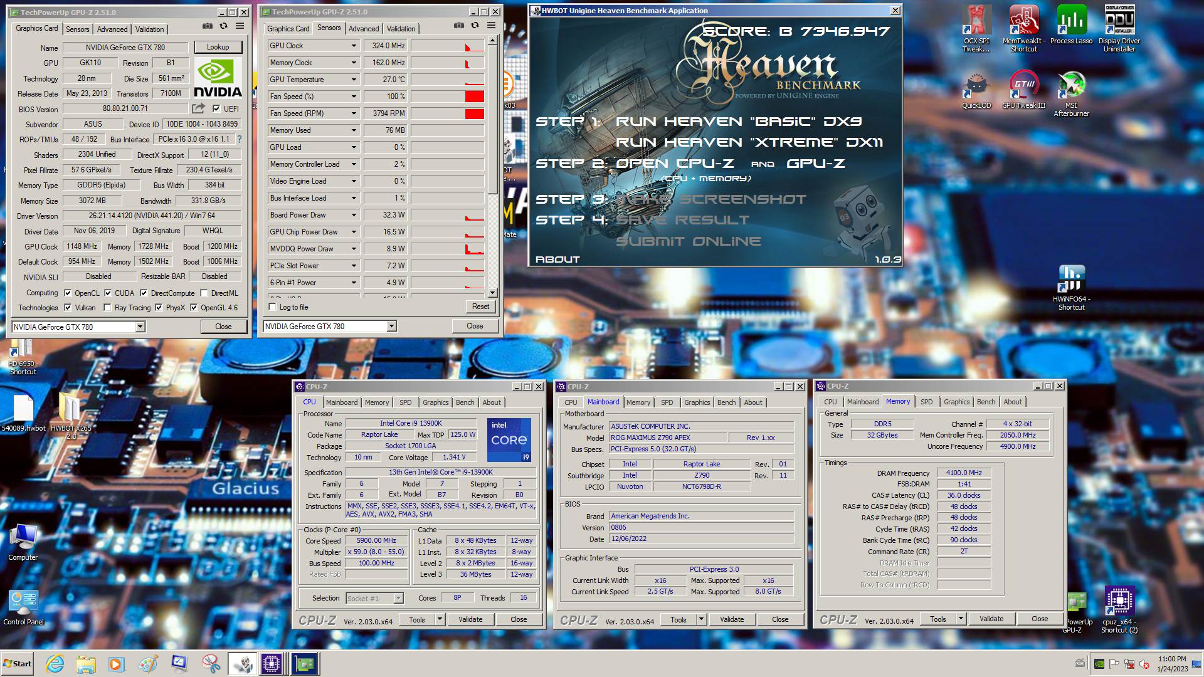Image resolution: width=1204 pixels, height=677 pixels.
Task: Open hamburger menu in GPU-Z Sensors window
Action: pyautogui.click(x=491, y=26)
